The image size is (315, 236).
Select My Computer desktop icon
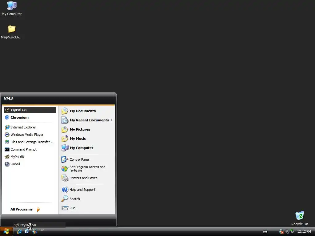(12, 8)
